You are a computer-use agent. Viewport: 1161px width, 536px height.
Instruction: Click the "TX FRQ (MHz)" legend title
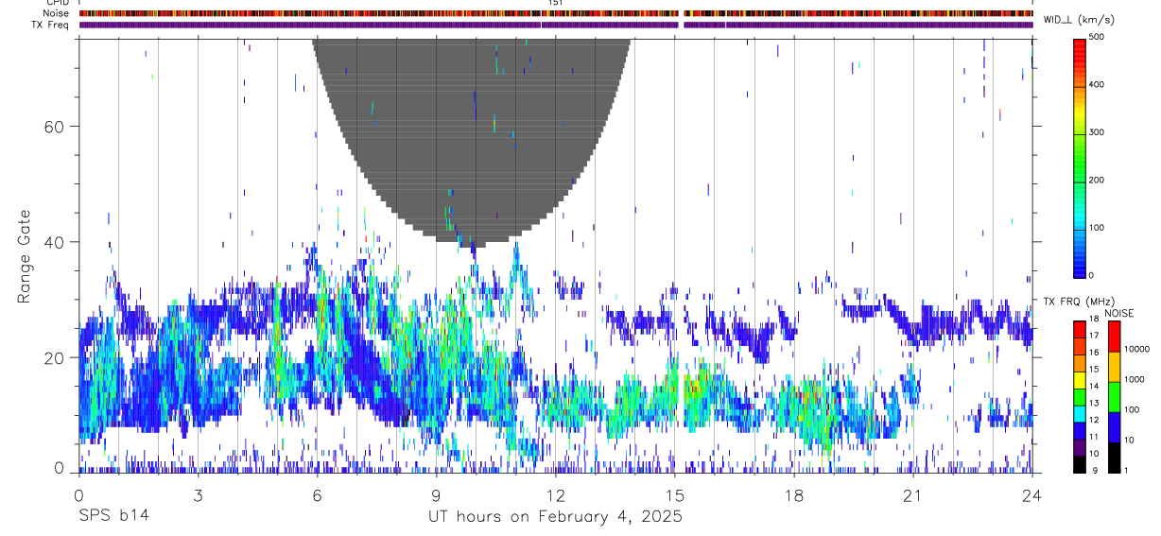point(1082,302)
